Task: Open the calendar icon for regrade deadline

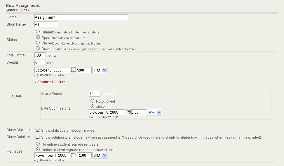Action: click(74, 155)
